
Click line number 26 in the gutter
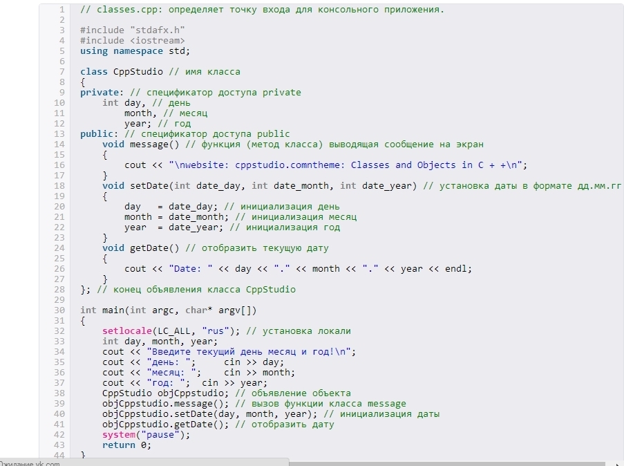pos(59,268)
